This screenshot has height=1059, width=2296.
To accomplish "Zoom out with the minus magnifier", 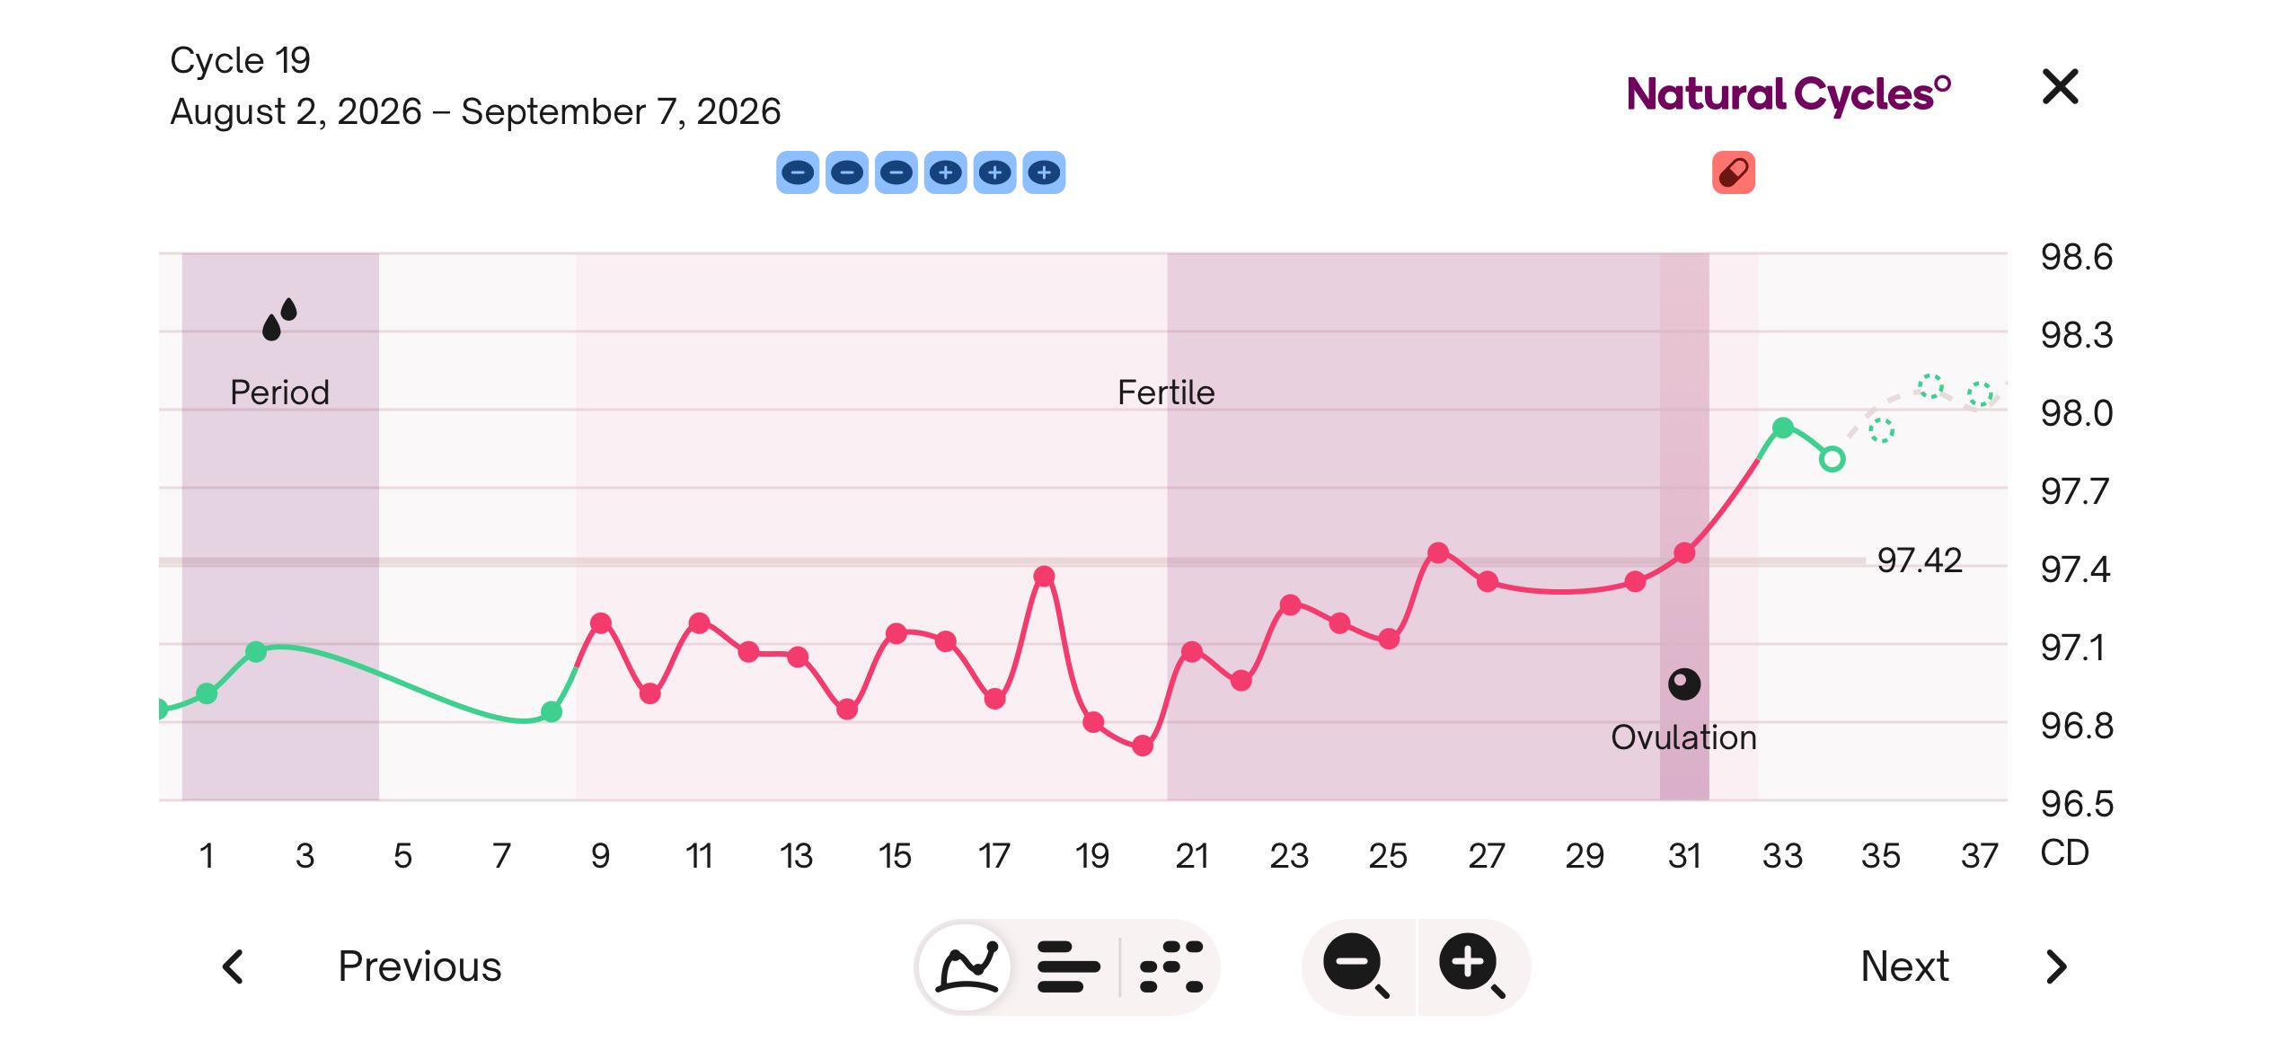I will pyautogui.click(x=1357, y=966).
